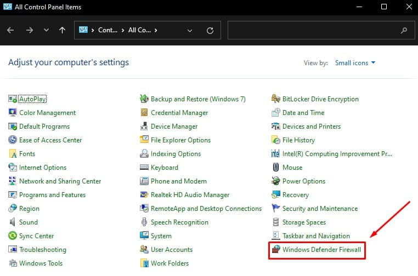Expand chevron before Control Panel breadcrumb
Viewport: 418px width, 276px height.
click(x=93, y=30)
